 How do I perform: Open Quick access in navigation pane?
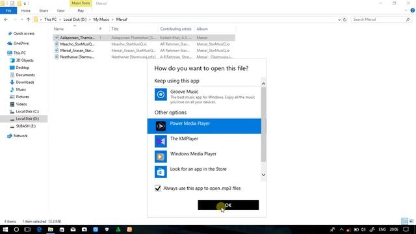24,33
